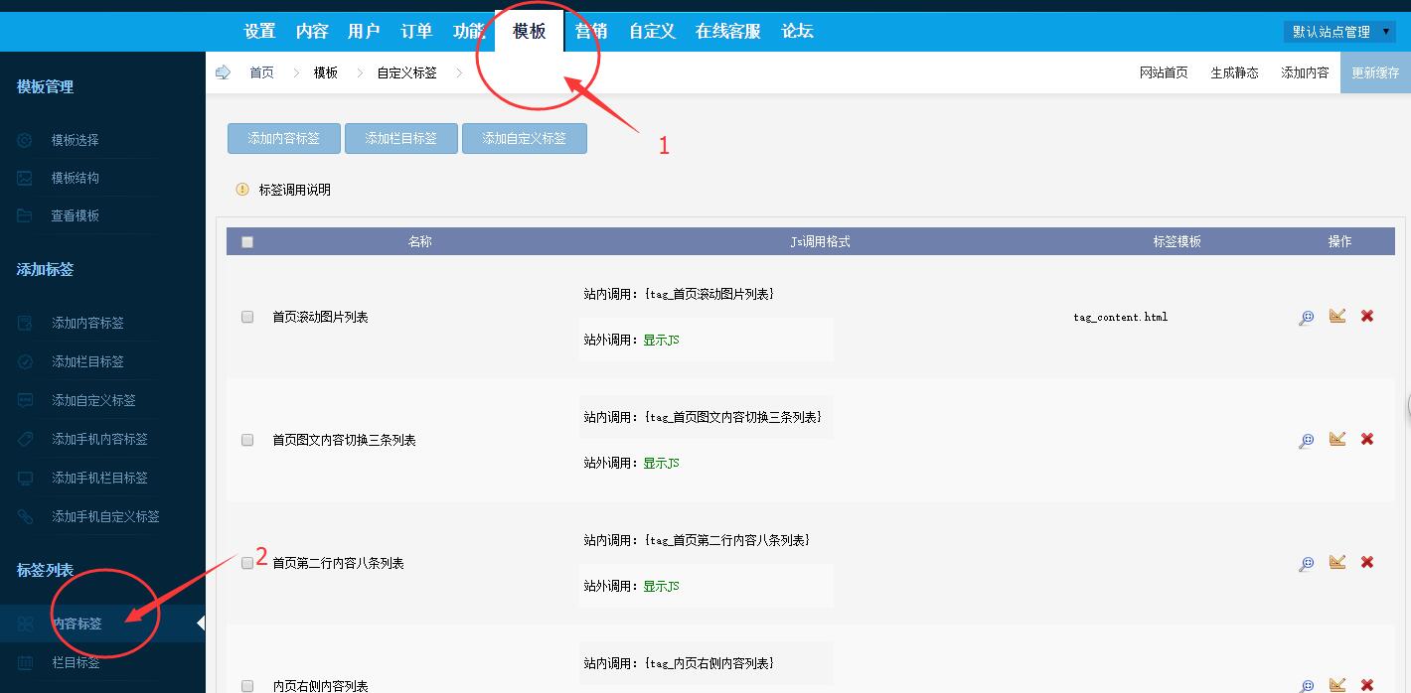Open the 在线客服 menu item

tap(728, 31)
